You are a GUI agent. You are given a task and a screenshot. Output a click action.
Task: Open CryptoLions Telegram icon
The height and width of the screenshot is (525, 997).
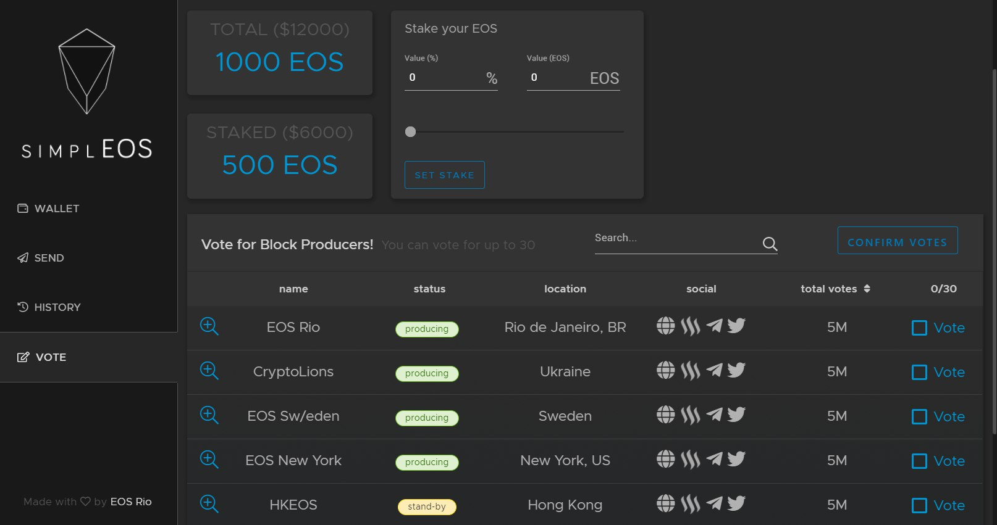714,370
